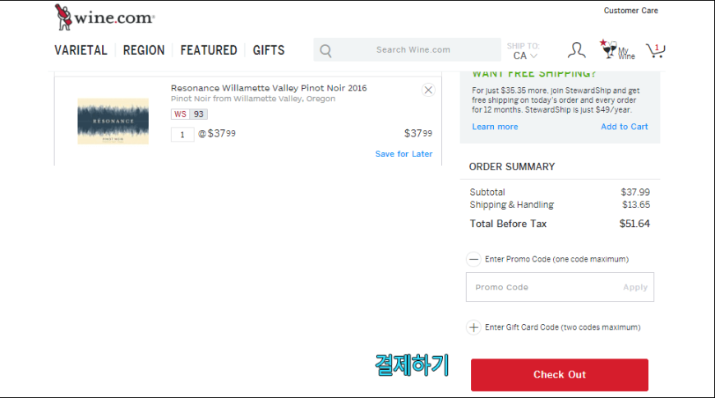Viewport: 715px width, 398px height.
Task: Click the Check Out button
Action: pos(560,375)
